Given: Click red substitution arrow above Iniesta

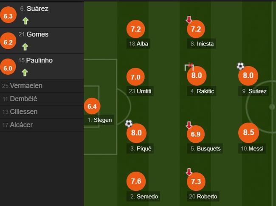Looking at the screenshot, I should (189, 20).
